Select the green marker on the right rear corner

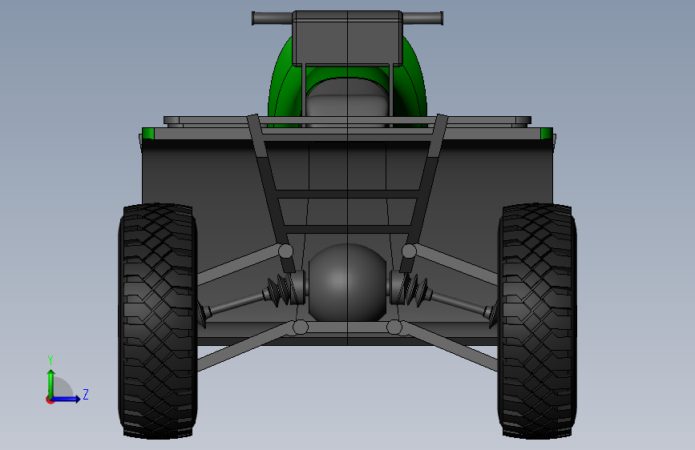pyautogui.click(x=547, y=133)
